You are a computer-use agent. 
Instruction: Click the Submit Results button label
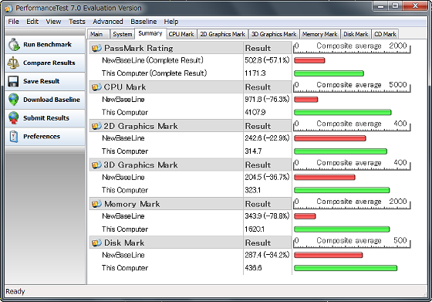46,118
